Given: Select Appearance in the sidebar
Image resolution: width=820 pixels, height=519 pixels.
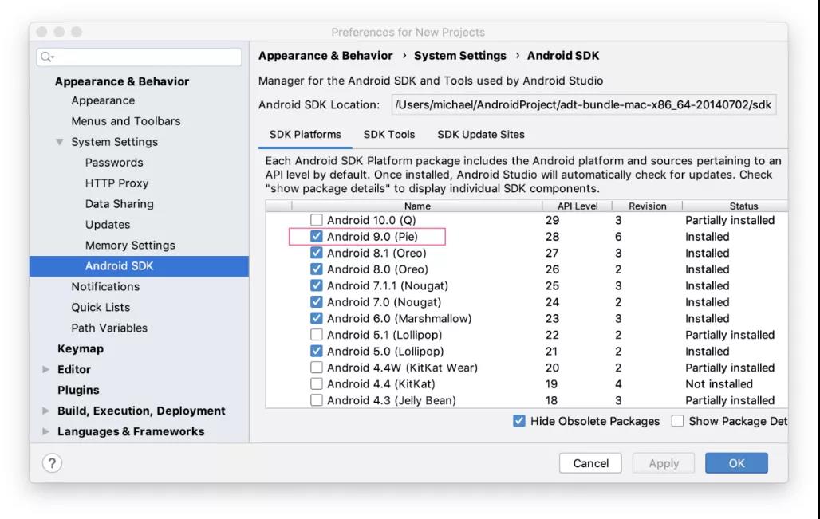Looking at the screenshot, I should coord(103,100).
